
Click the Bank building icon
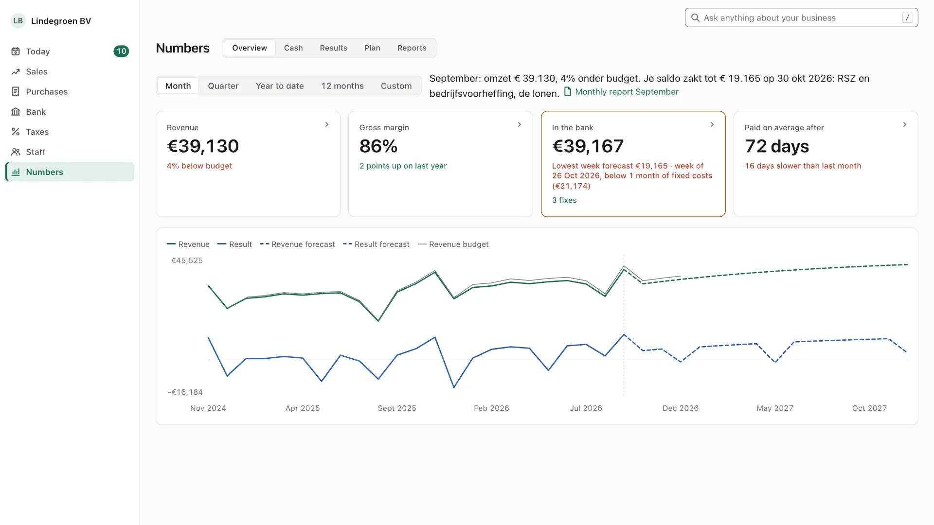coord(16,112)
